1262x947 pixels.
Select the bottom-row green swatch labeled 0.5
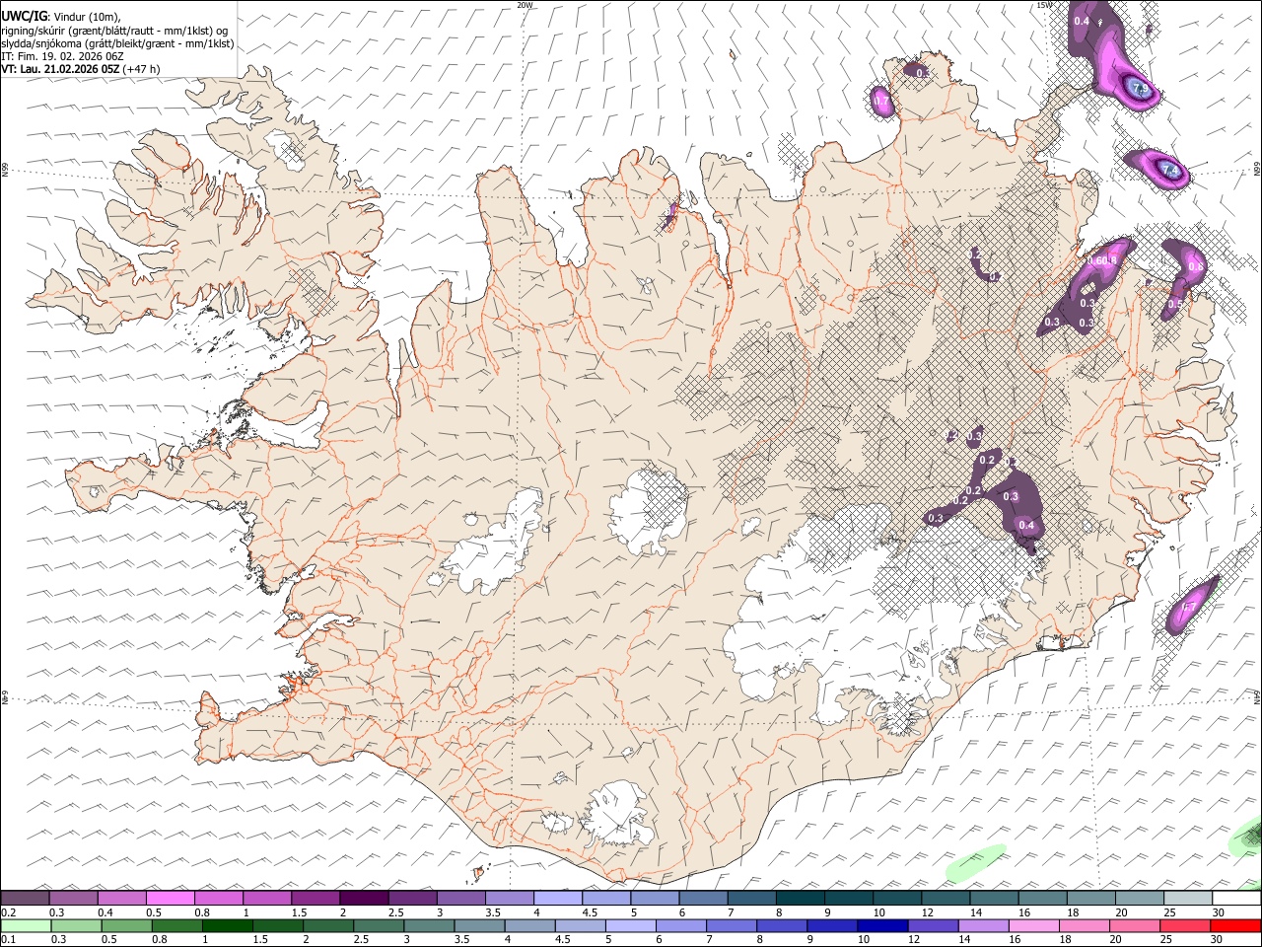coord(126,926)
